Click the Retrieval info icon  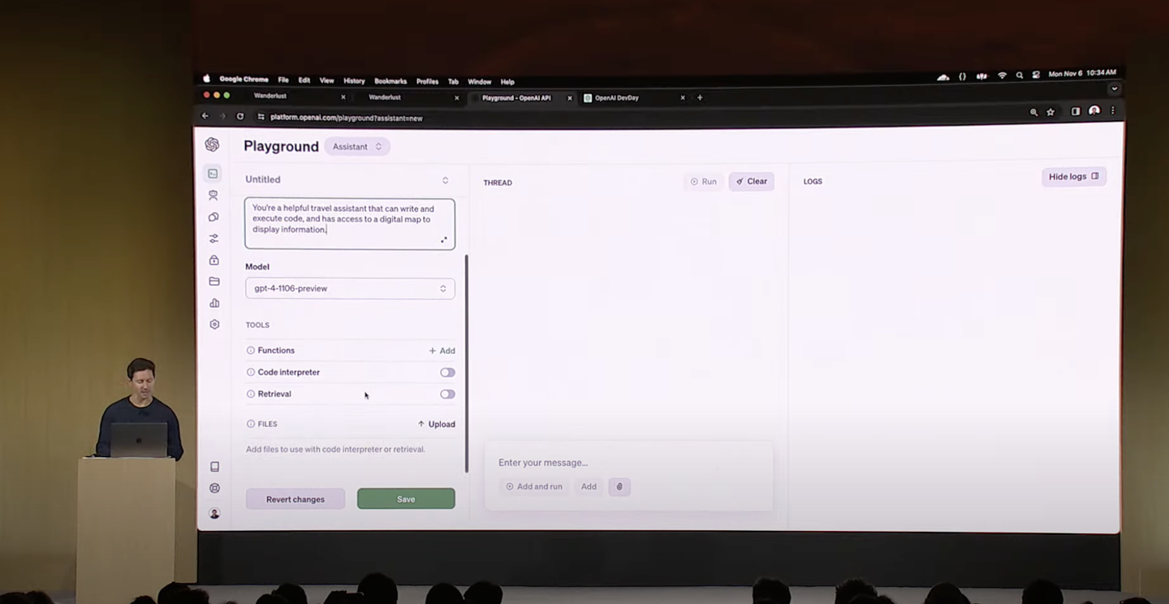(250, 394)
